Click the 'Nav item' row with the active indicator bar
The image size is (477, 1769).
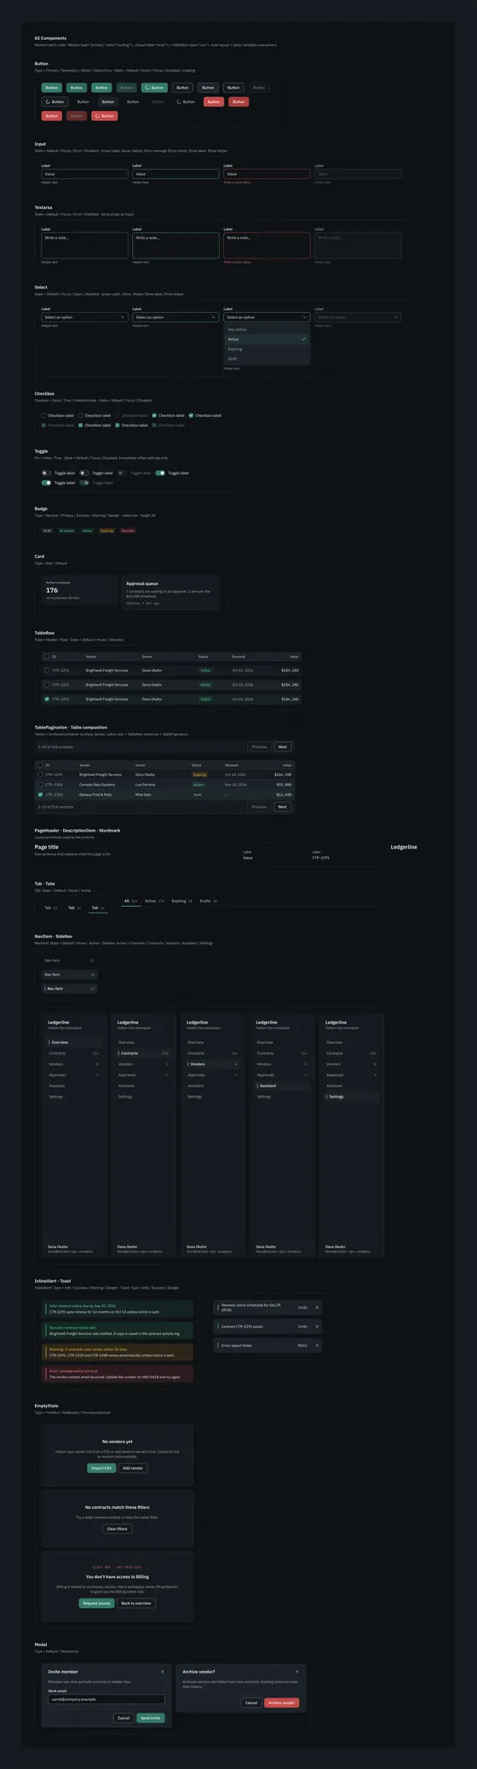[70, 989]
